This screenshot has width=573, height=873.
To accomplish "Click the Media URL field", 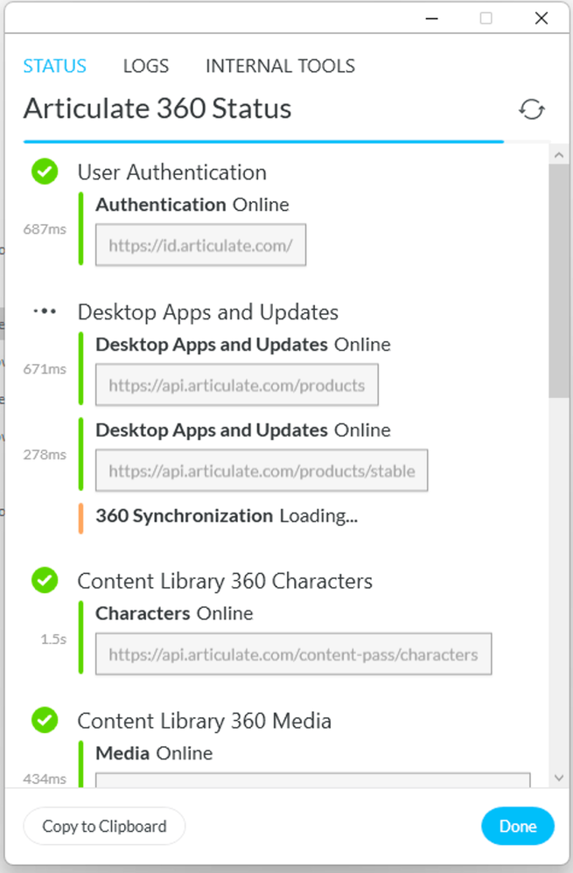I will click(x=312, y=779).
